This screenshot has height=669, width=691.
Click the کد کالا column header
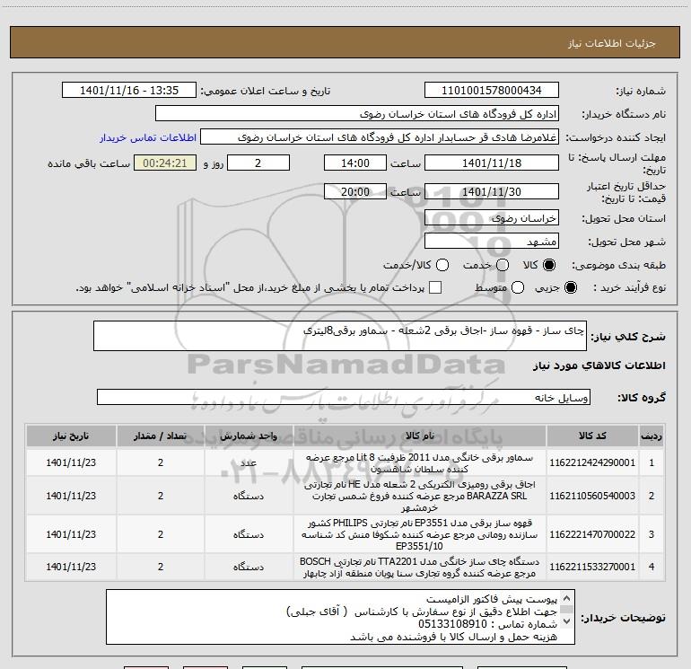click(592, 436)
